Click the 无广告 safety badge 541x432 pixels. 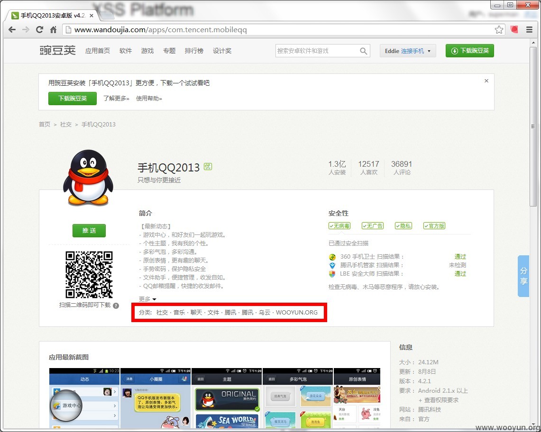pyautogui.click(x=373, y=226)
